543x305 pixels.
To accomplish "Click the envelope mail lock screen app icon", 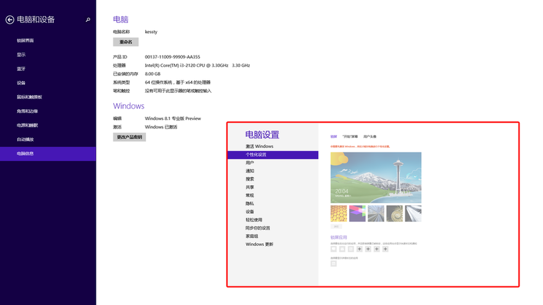I will click(342, 249).
